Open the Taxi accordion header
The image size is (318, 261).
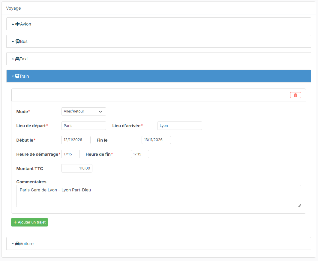tap(159, 59)
